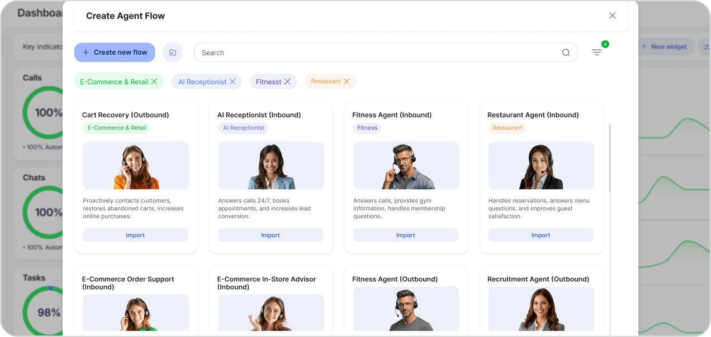Import the AI Receptionist (Inbound) flow
Screen dimensions: 711x337
pyautogui.click(x=271, y=235)
